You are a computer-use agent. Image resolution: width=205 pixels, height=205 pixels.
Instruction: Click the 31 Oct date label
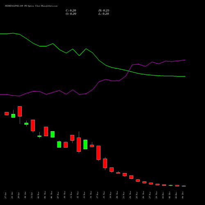tap(32, 195)
